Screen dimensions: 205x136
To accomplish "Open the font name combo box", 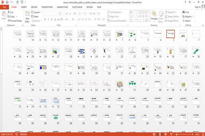I will tap(51, 14).
